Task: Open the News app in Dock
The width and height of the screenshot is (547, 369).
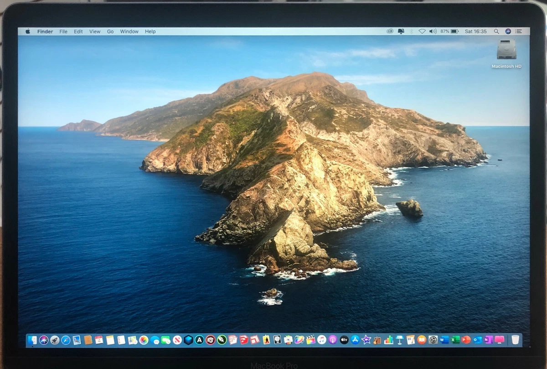Action: (177, 340)
